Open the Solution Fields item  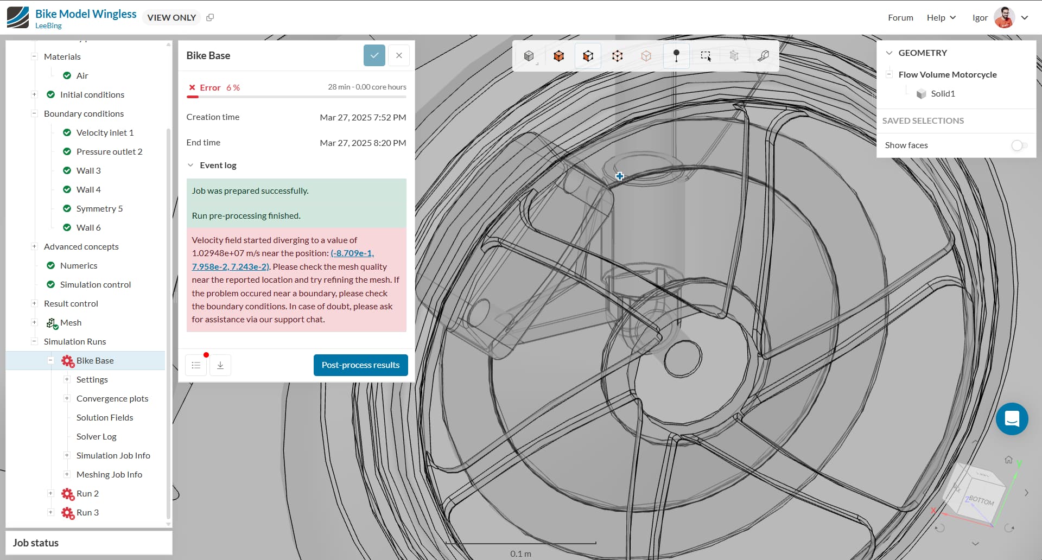(105, 417)
